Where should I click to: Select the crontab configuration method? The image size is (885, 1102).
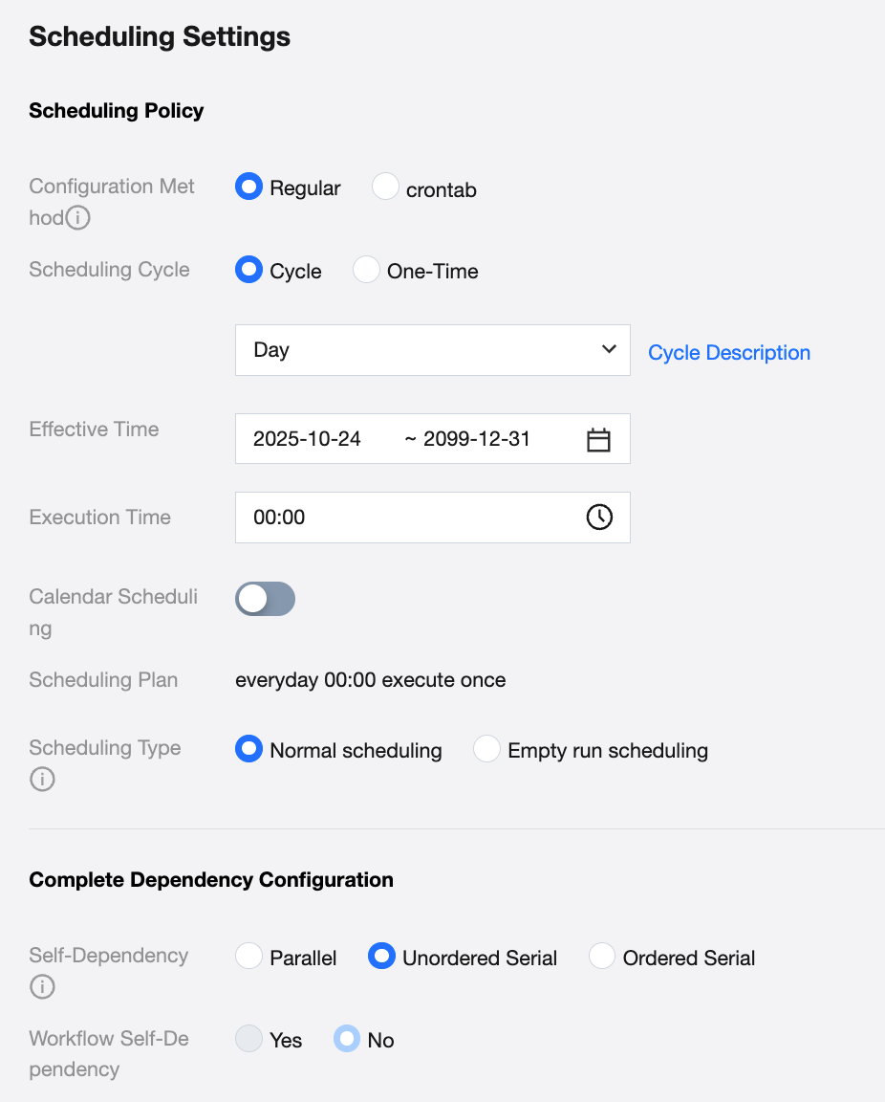click(385, 187)
